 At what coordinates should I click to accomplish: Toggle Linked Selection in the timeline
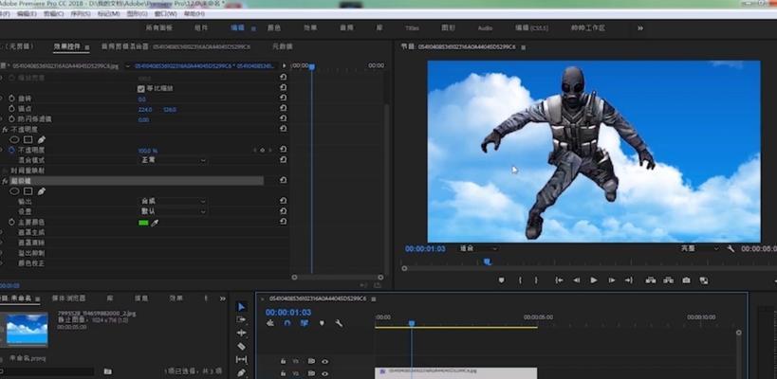click(x=305, y=323)
